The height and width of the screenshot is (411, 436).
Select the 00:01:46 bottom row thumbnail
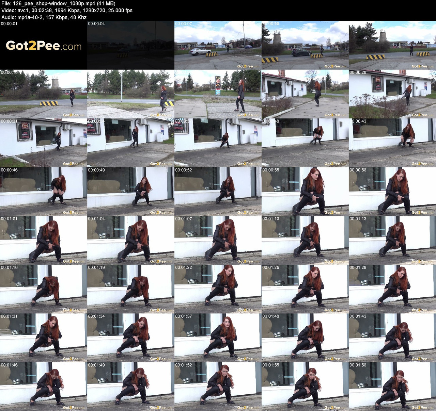[x=44, y=385]
